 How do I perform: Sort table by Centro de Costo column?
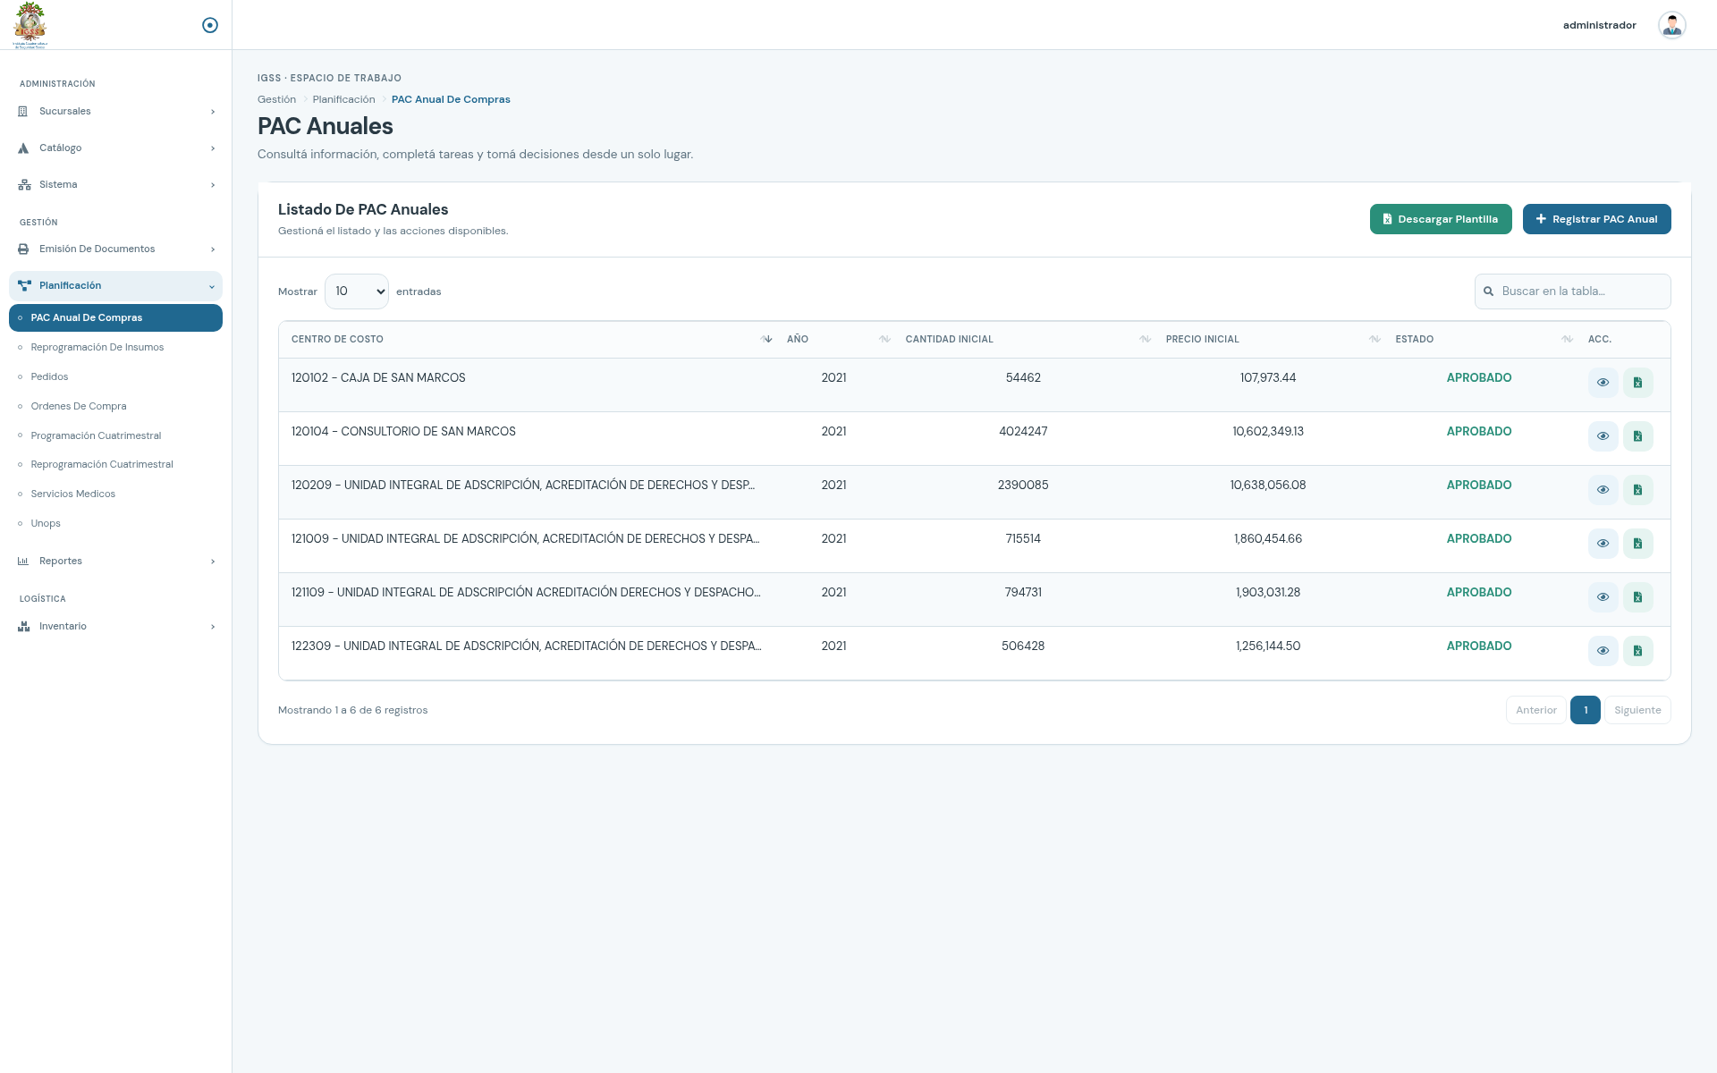pyautogui.click(x=529, y=339)
